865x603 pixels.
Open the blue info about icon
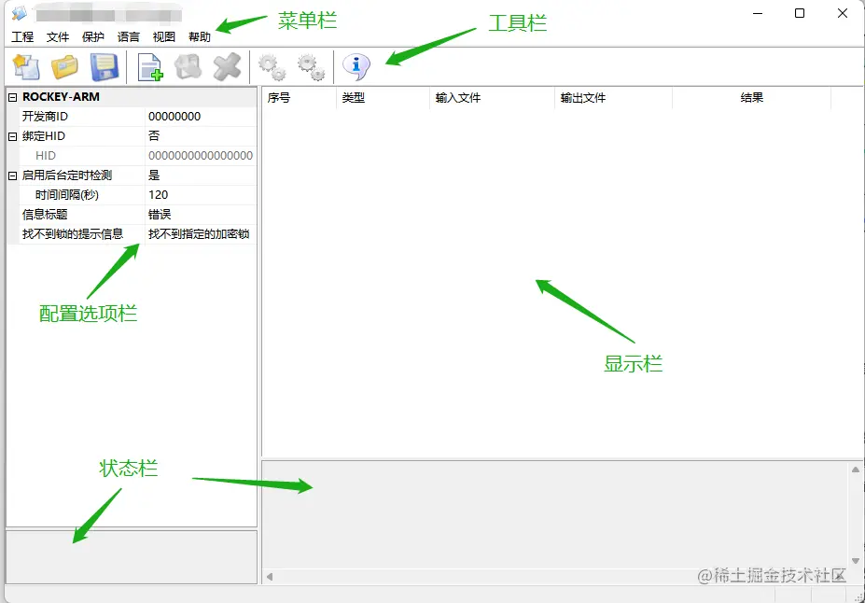[x=356, y=67]
